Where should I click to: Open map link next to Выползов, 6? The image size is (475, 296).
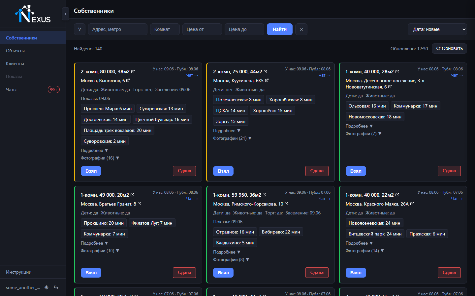coord(128,80)
